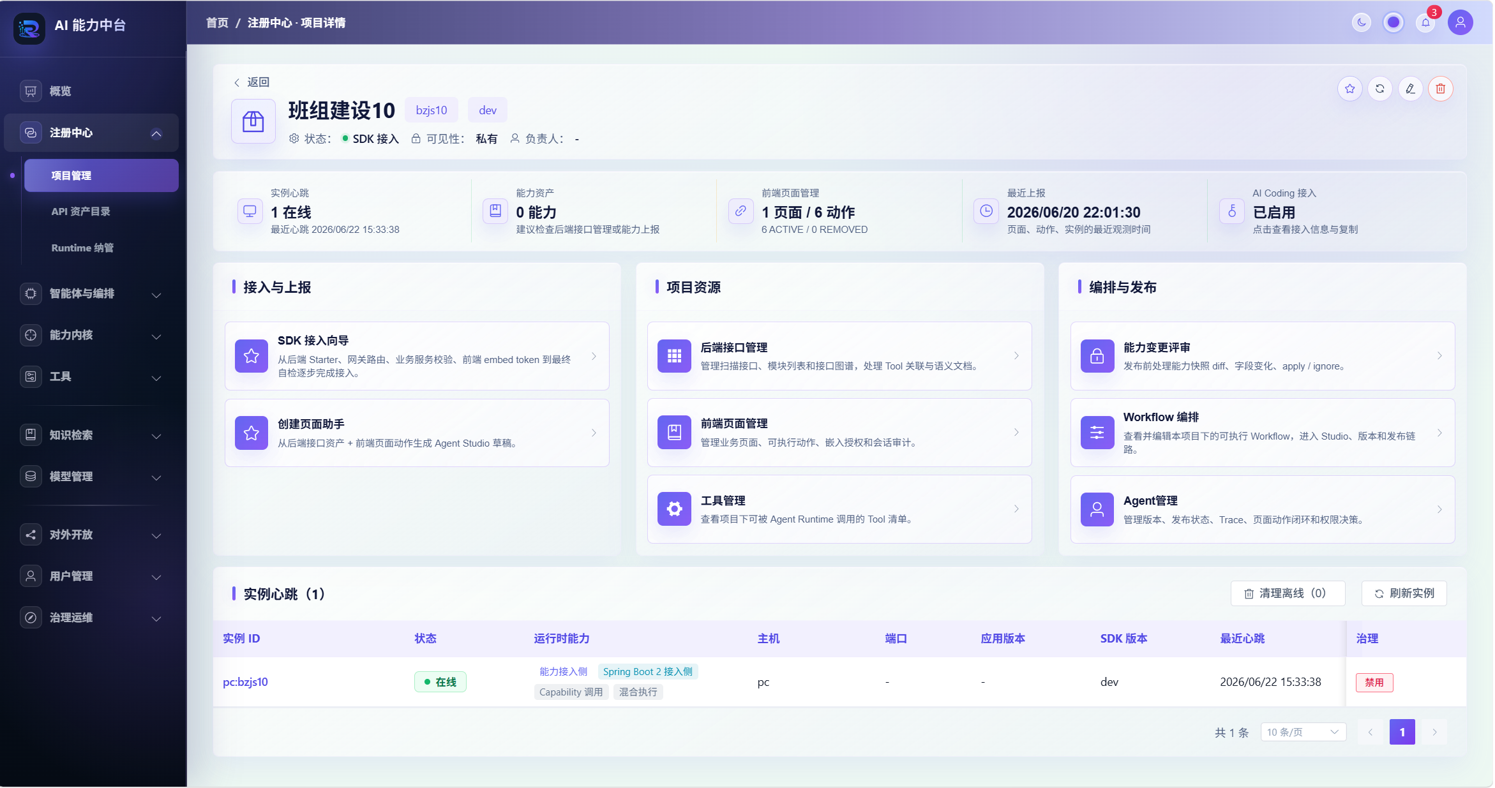Click the 实例心跳 monitor stat icon
This screenshot has height=788, width=1495.
pos(250,211)
